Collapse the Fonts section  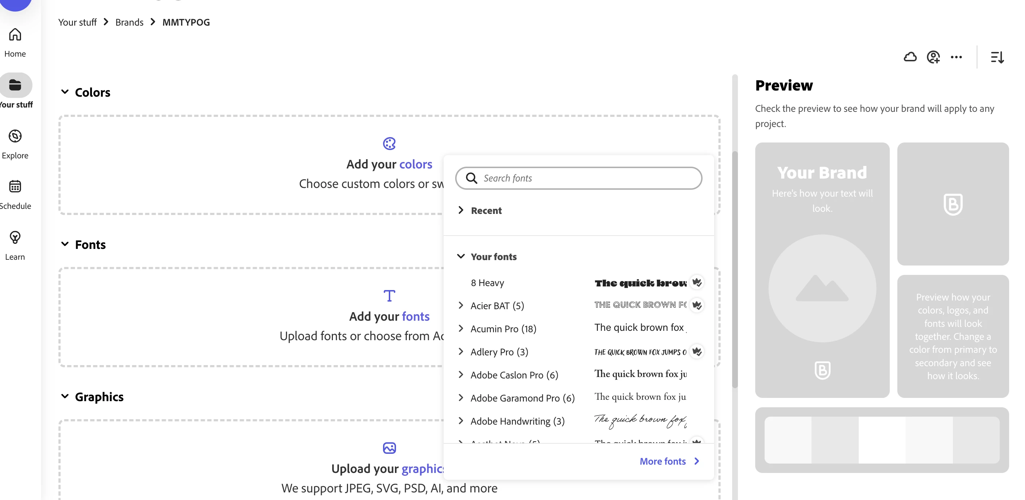click(x=65, y=244)
